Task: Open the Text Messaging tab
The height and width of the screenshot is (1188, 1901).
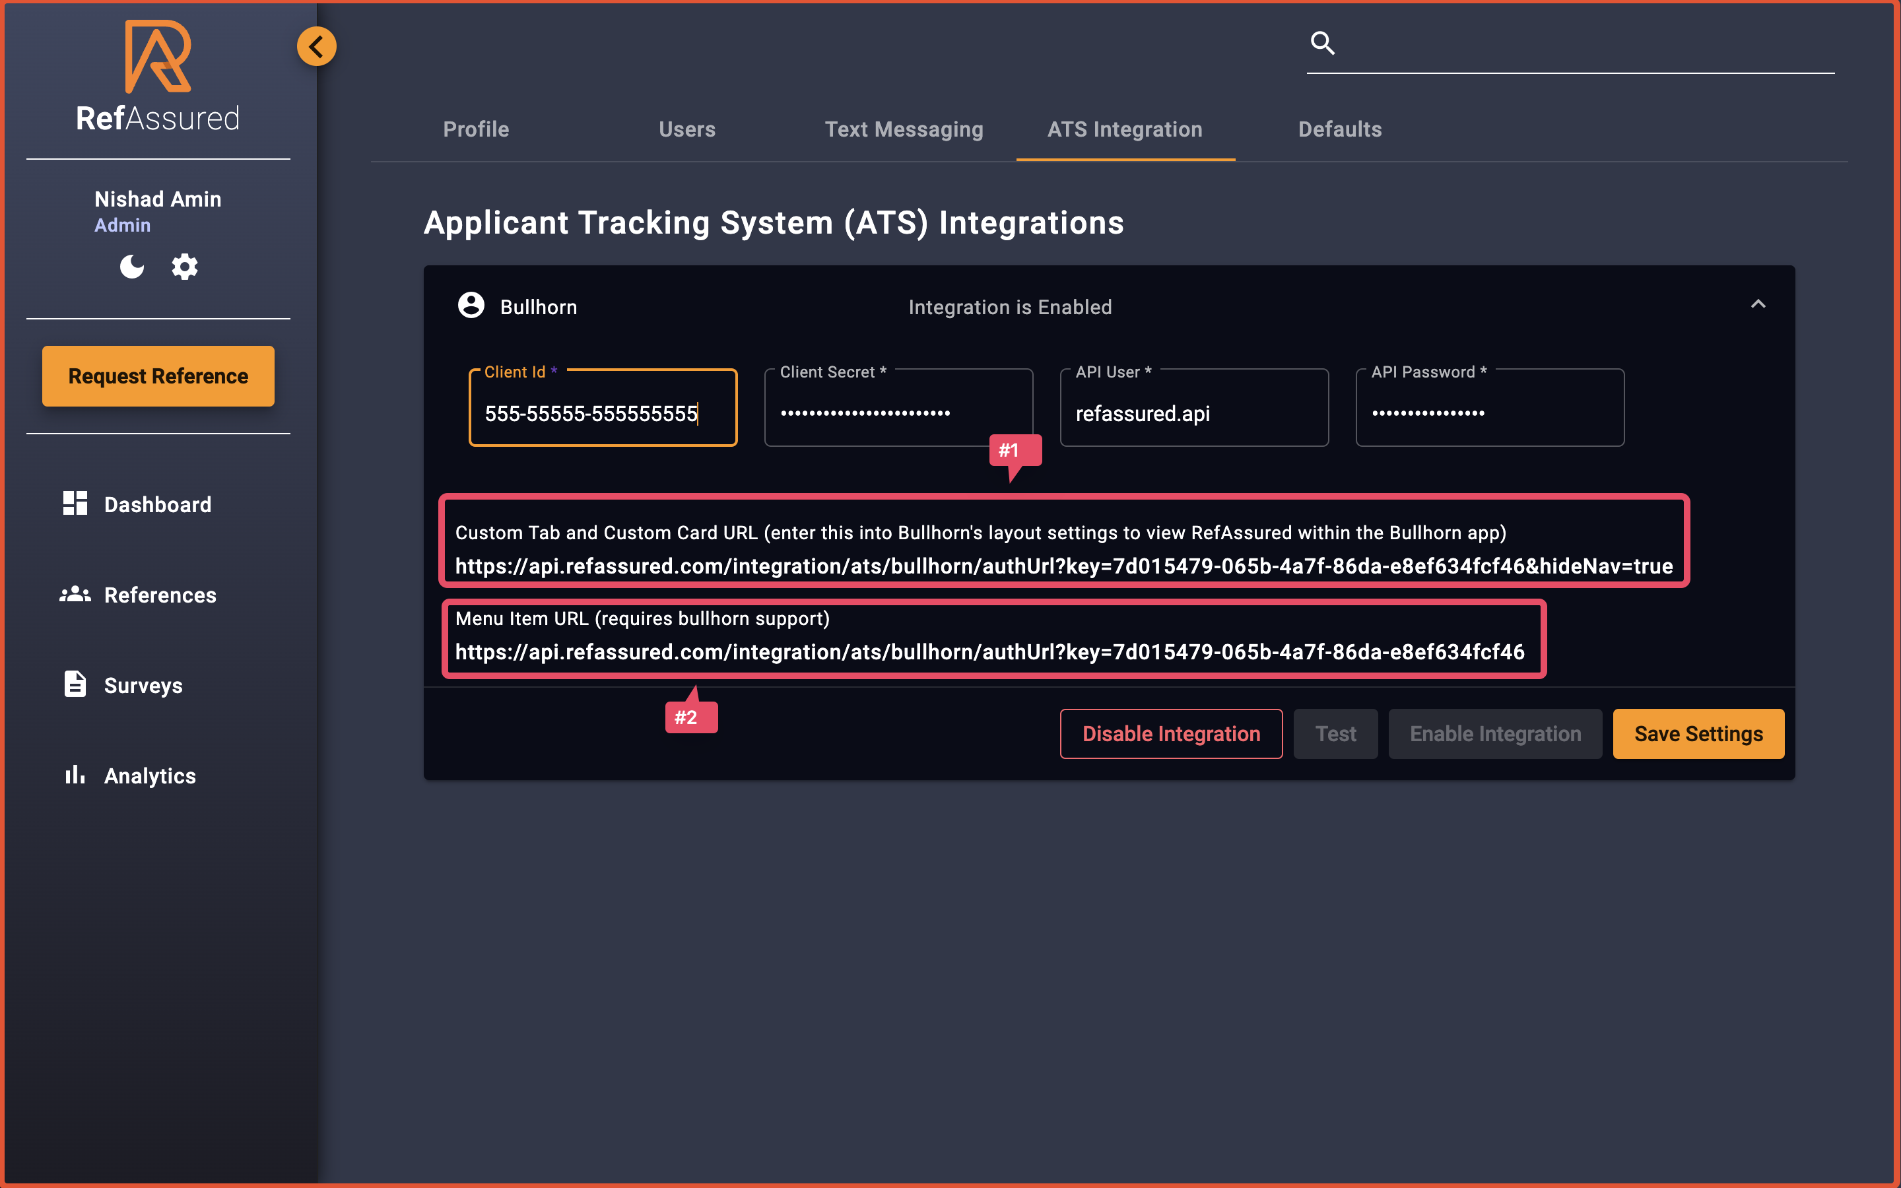Action: click(x=904, y=129)
